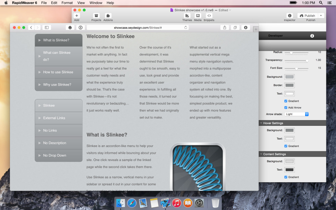The width and height of the screenshot is (336, 210).
Task: Toggle the Add Arrow checkbox
Action: 286,108
